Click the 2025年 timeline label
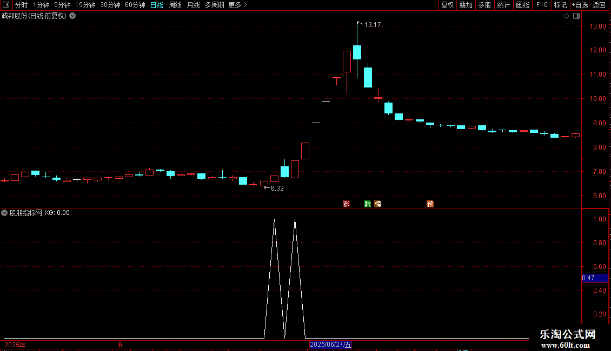 pyautogui.click(x=15, y=345)
